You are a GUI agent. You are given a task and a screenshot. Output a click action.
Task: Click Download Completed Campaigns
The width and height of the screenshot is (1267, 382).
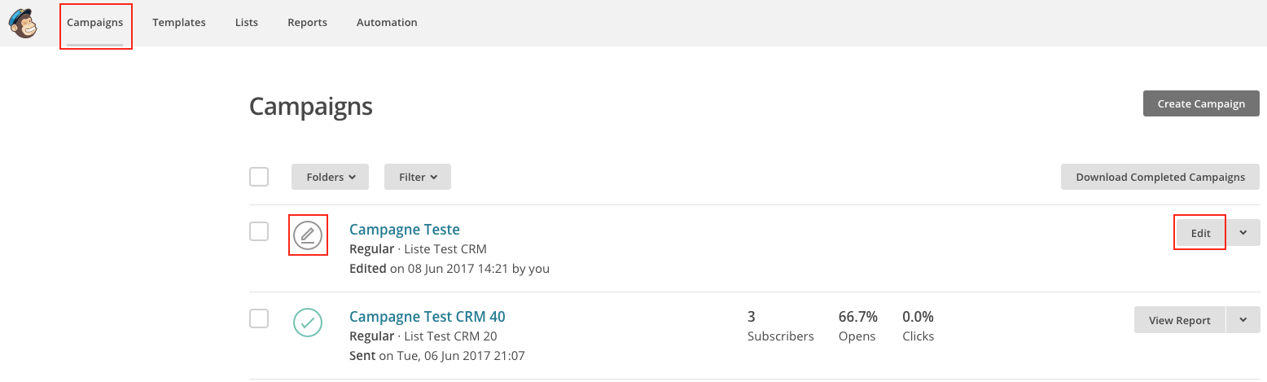[x=1160, y=177]
